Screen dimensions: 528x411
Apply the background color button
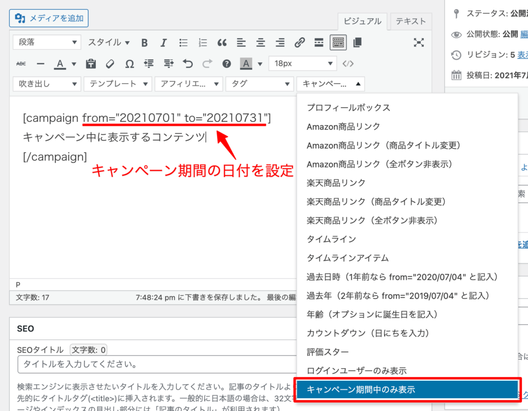(x=246, y=63)
